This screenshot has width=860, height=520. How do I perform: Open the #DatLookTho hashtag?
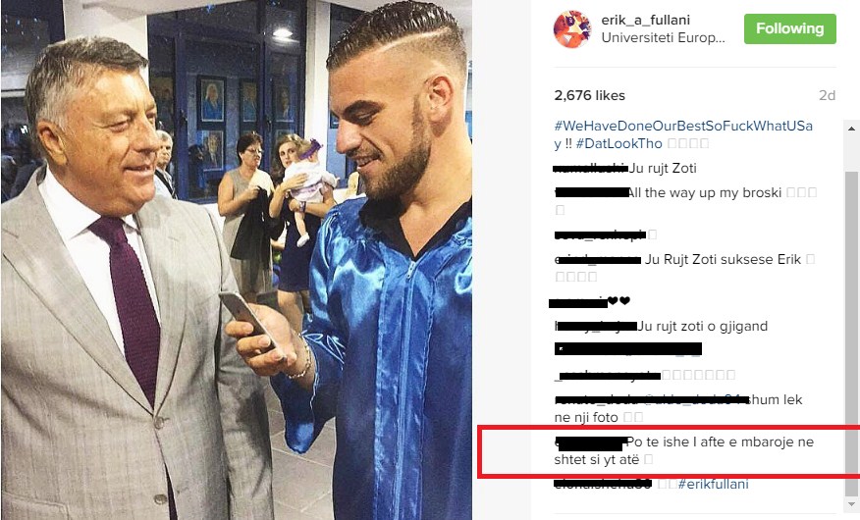[619, 143]
